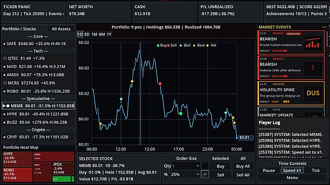Screen dimensions: 330x185
Task: Click the green BUZZ tile in the heat map
Action: [62, 179]
